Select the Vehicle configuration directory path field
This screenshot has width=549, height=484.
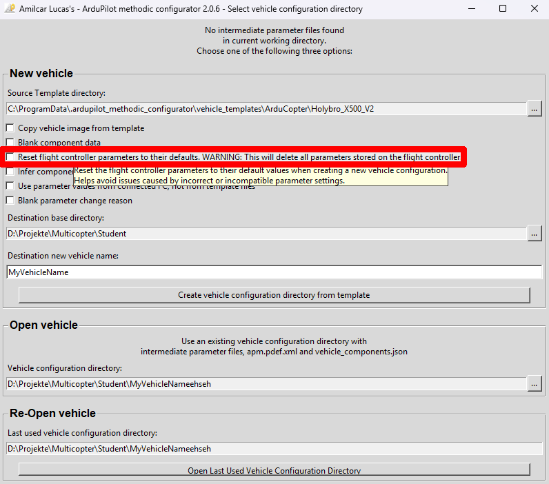point(266,383)
